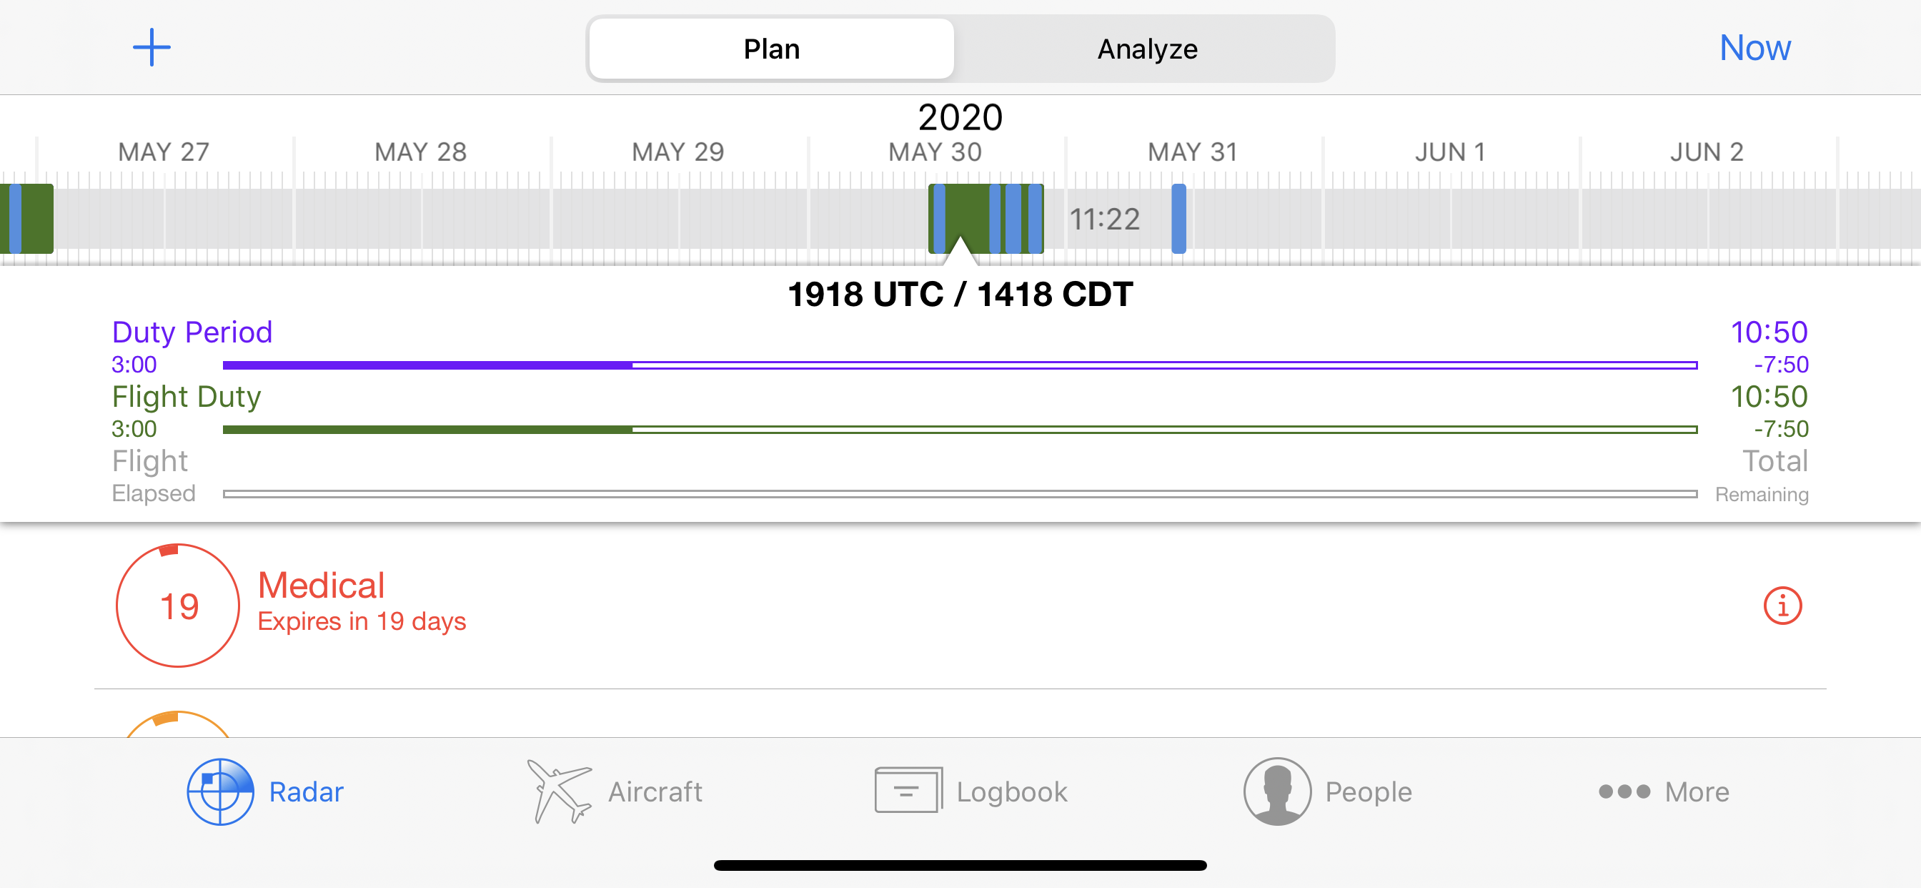Tap the Duty Period progress bar
This screenshot has height=888, width=1921.
[960, 365]
